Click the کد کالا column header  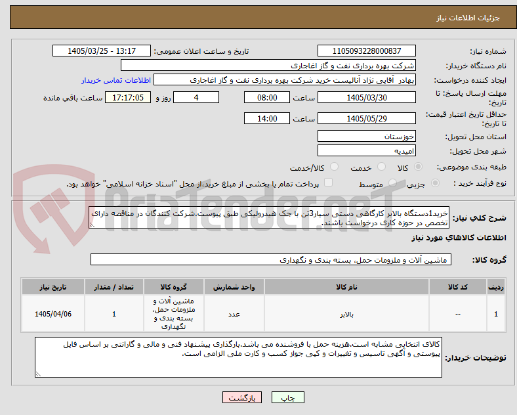point(458,287)
